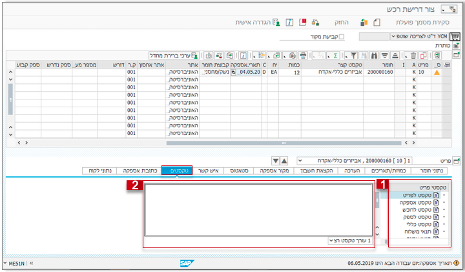The width and height of the screenshot is (465, 272).
Task: Switch to the הקצאת חשבון tab
Action: coord(316,171)
